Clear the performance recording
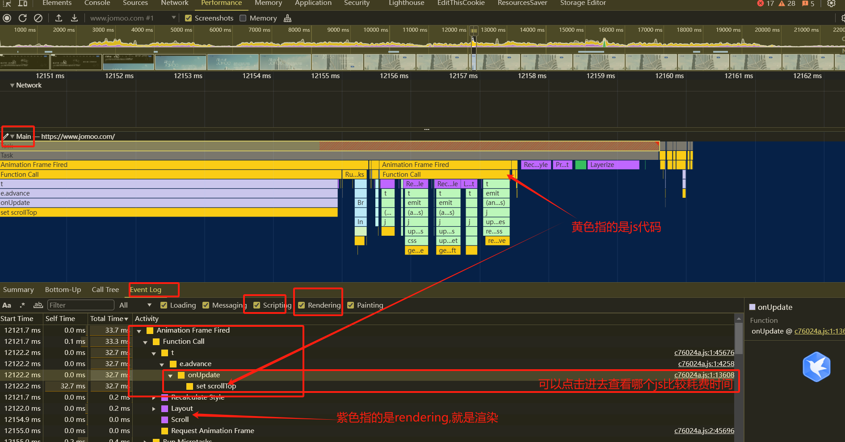This screenshot has height=442, width=845. coord(38,18)
